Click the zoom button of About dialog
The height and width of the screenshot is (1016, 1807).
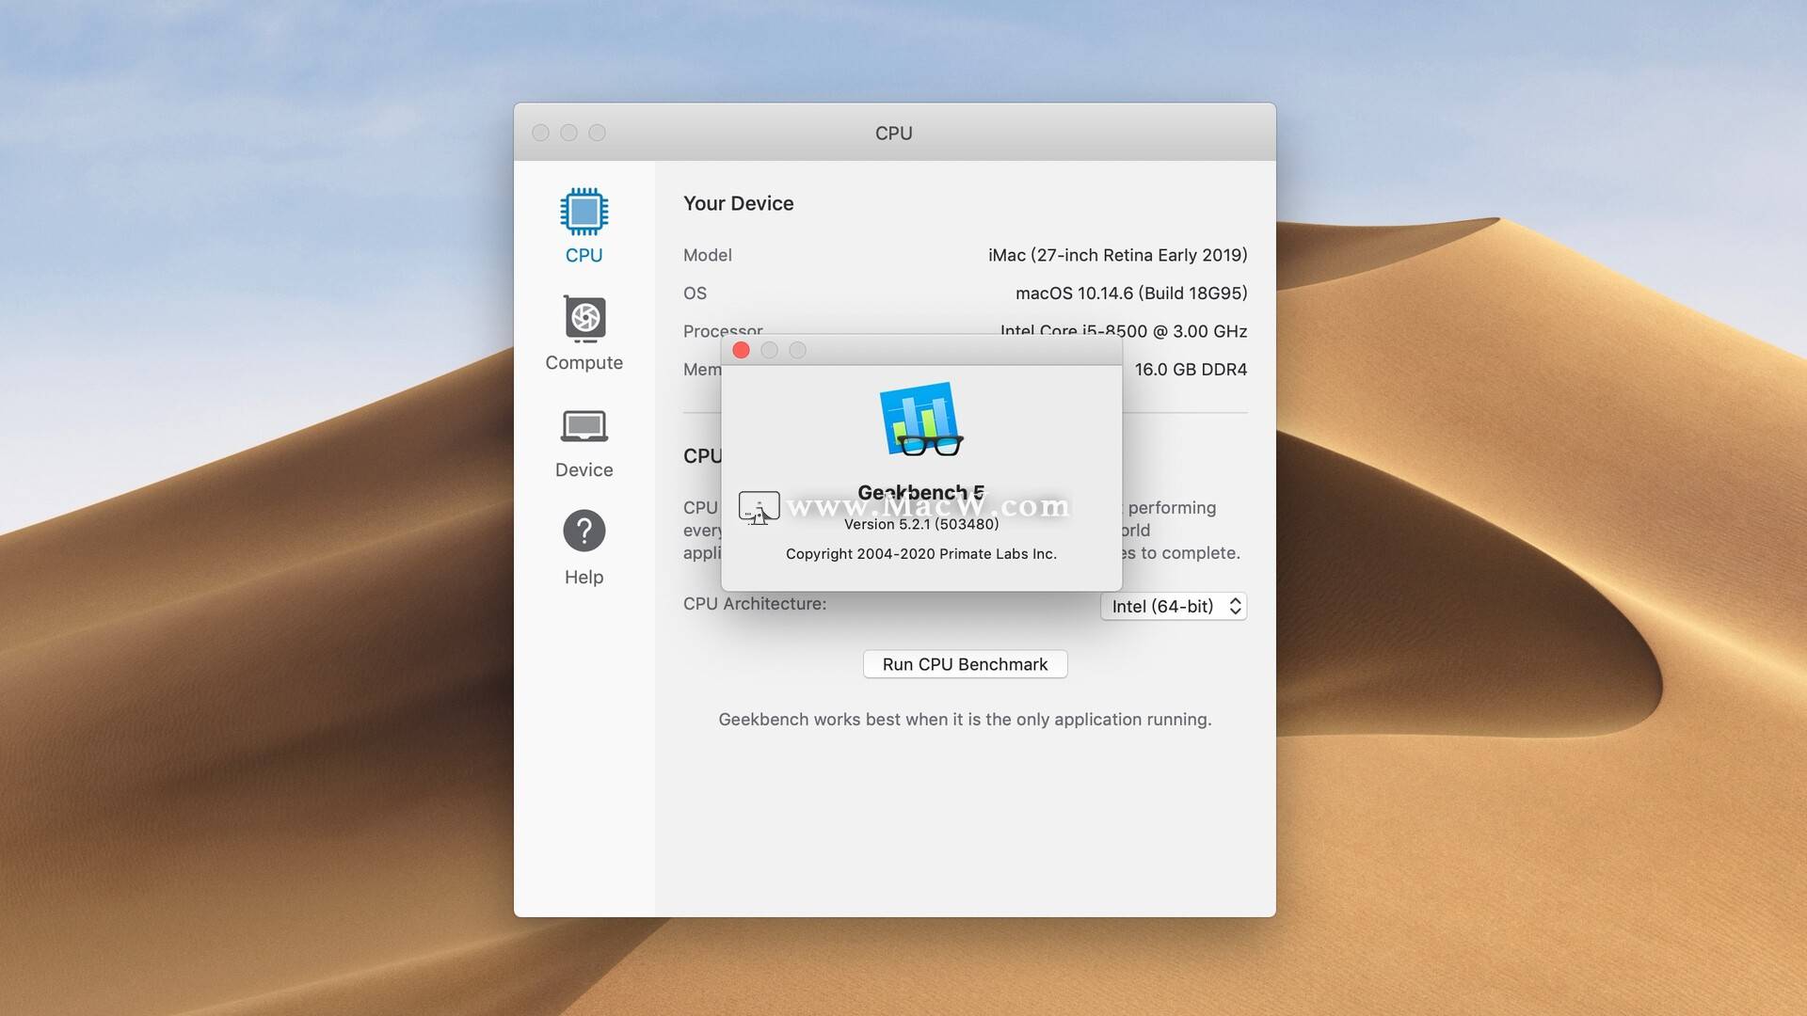(797, 350)
